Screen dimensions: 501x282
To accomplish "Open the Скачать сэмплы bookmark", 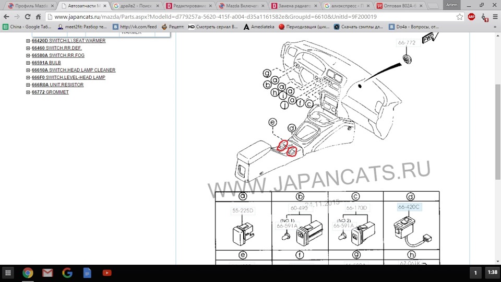I will [x=359, y=27].
